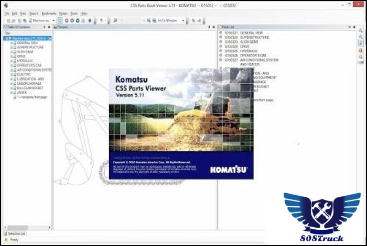
Task: Expand the HYDRAULIC tree node
Action: [x=12, y=60]
